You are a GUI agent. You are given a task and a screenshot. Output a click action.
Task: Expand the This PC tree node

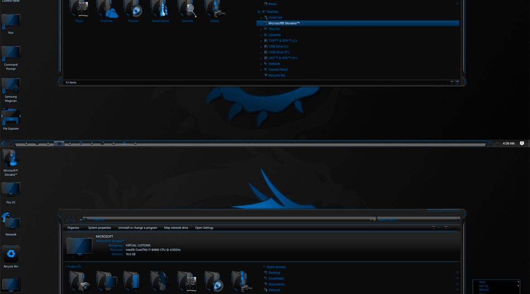click(x=261, y=29)
